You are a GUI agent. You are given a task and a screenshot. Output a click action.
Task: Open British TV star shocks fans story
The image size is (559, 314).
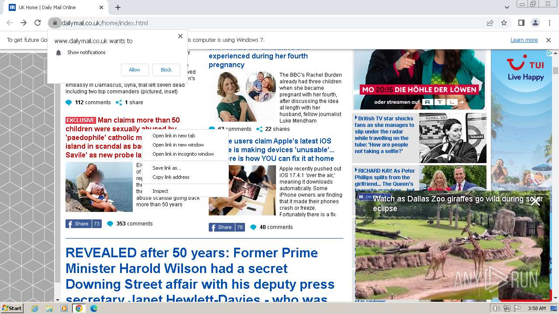(x=384, y=135)
